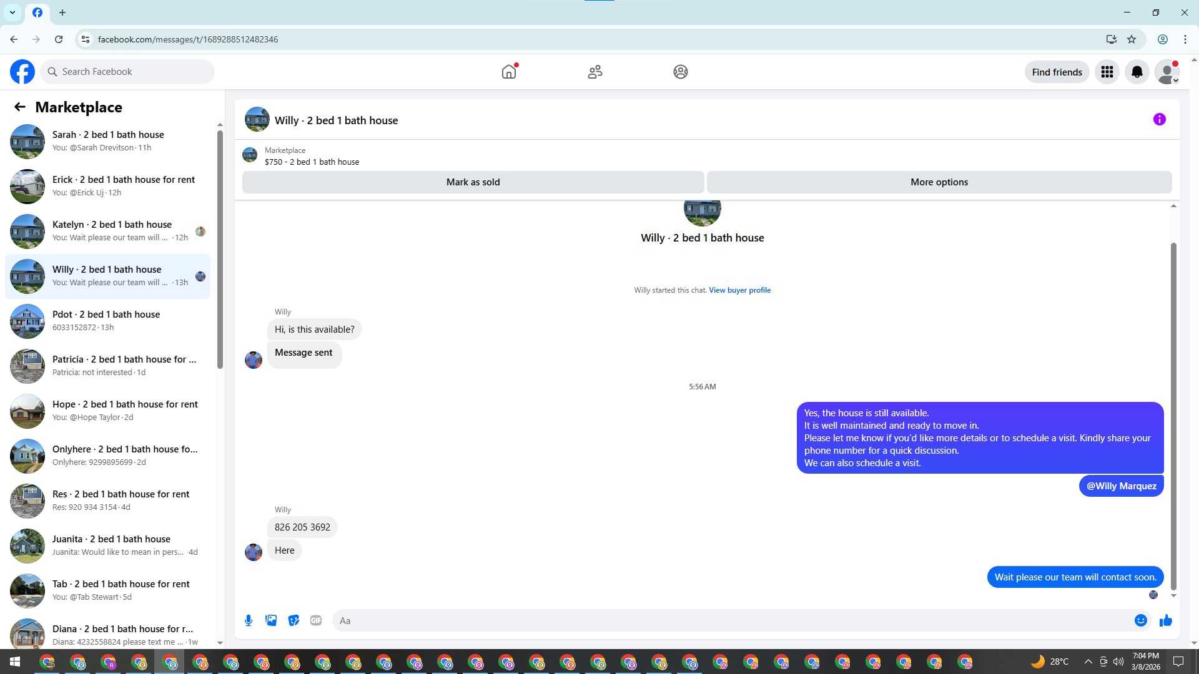Open Facebook notifications bell

[1137, 72]
